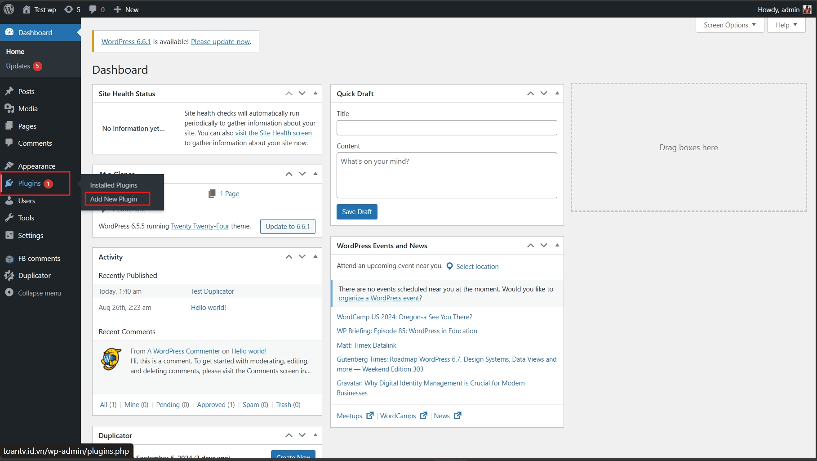Click the Select location pin icon

tap(449, 266)
